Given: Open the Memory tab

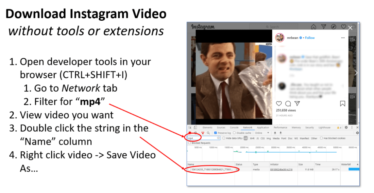Looking at the screenshot, I should click(296, 128).
